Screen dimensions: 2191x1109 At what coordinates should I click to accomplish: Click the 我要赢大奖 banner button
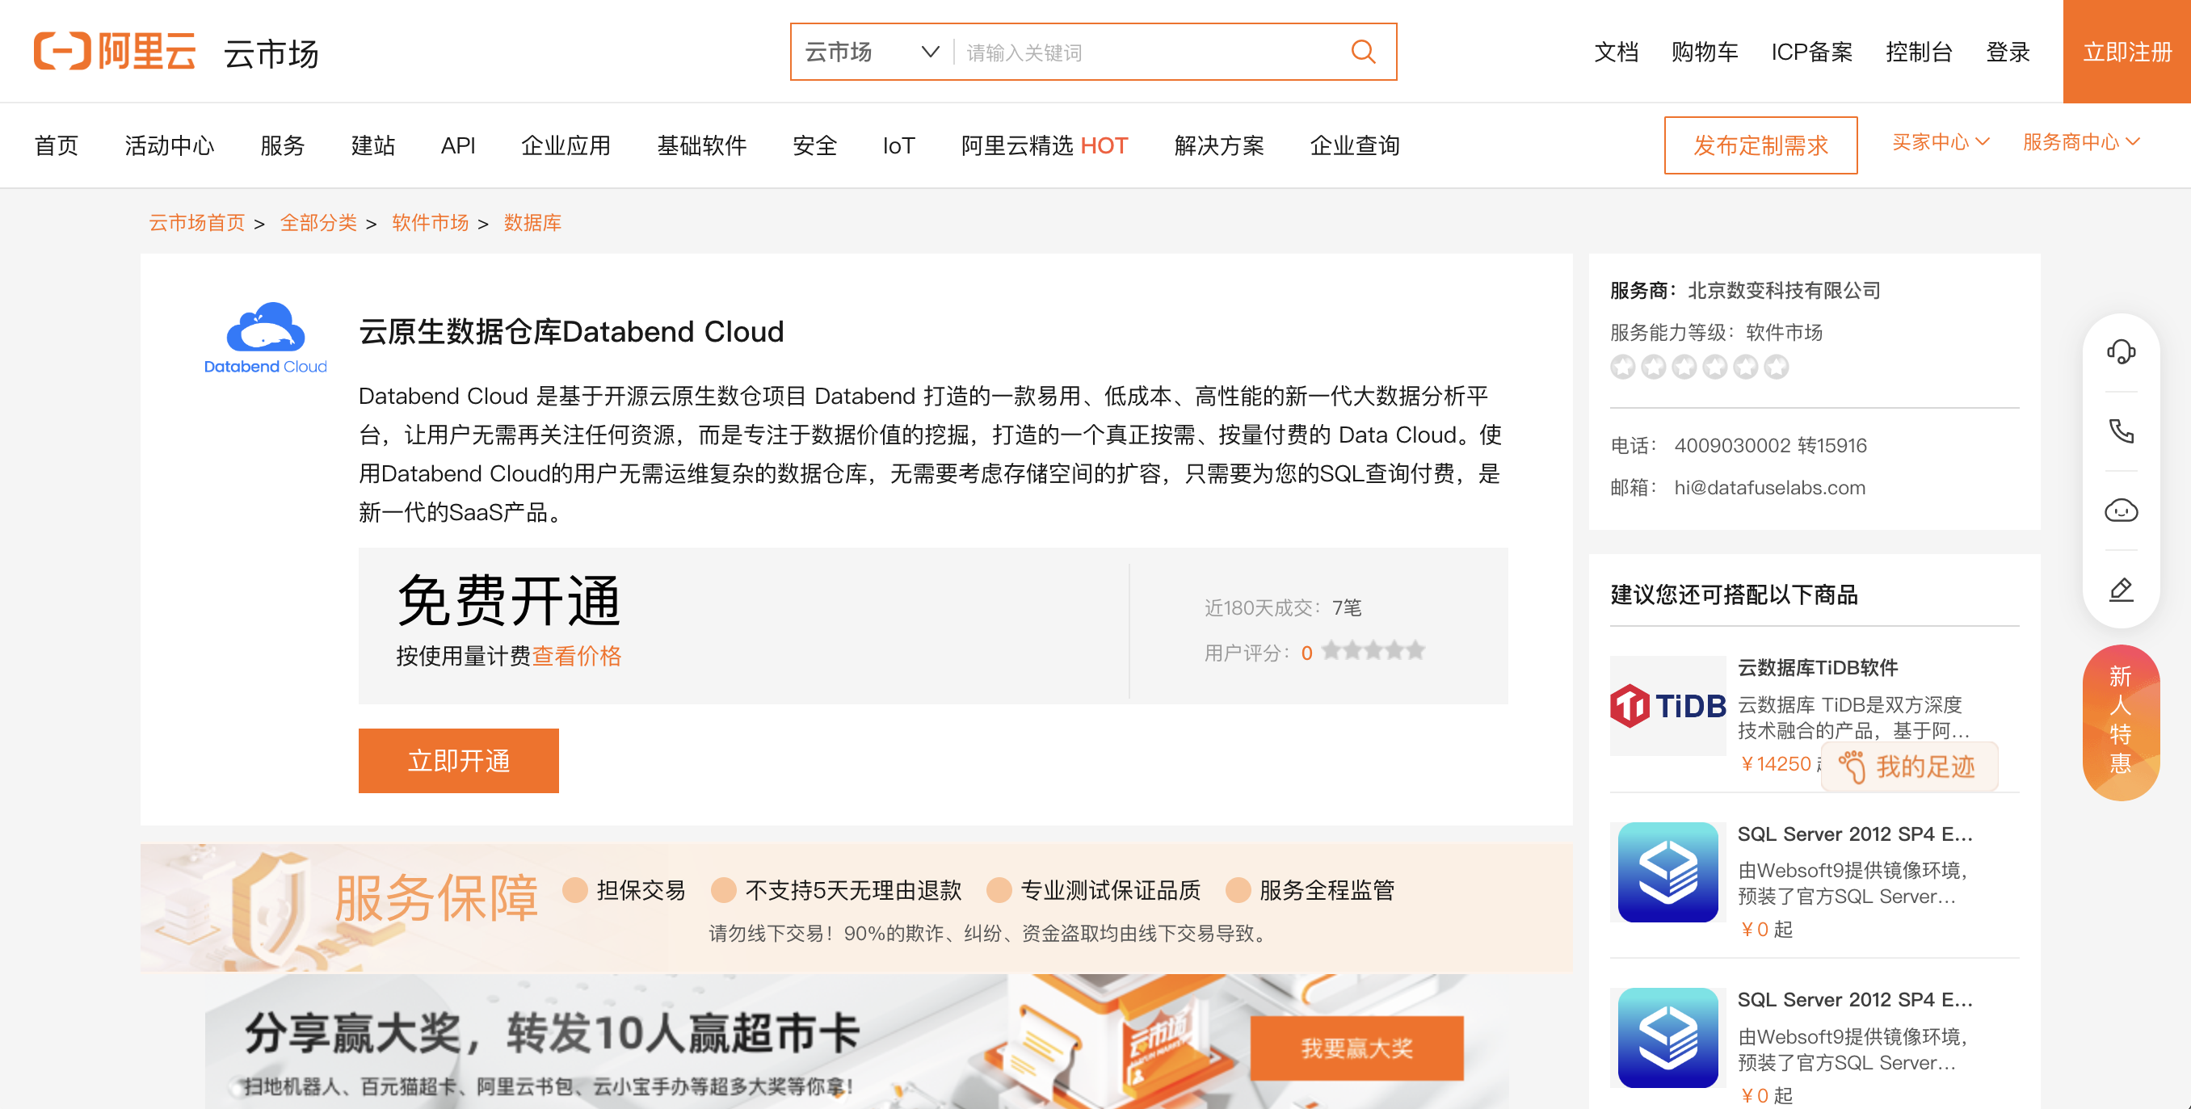pyautogui.click(x=1356, y=1048)
